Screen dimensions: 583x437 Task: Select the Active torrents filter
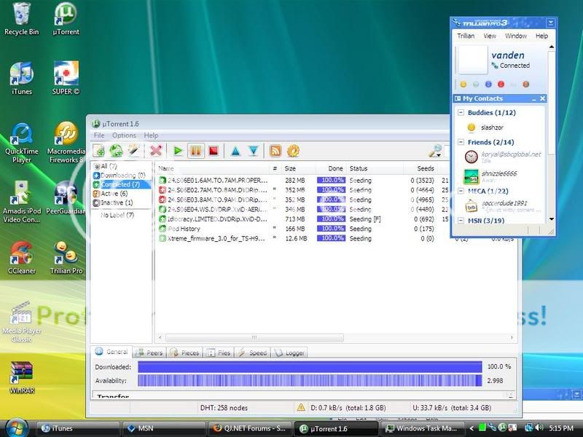(x=114, y=194)
